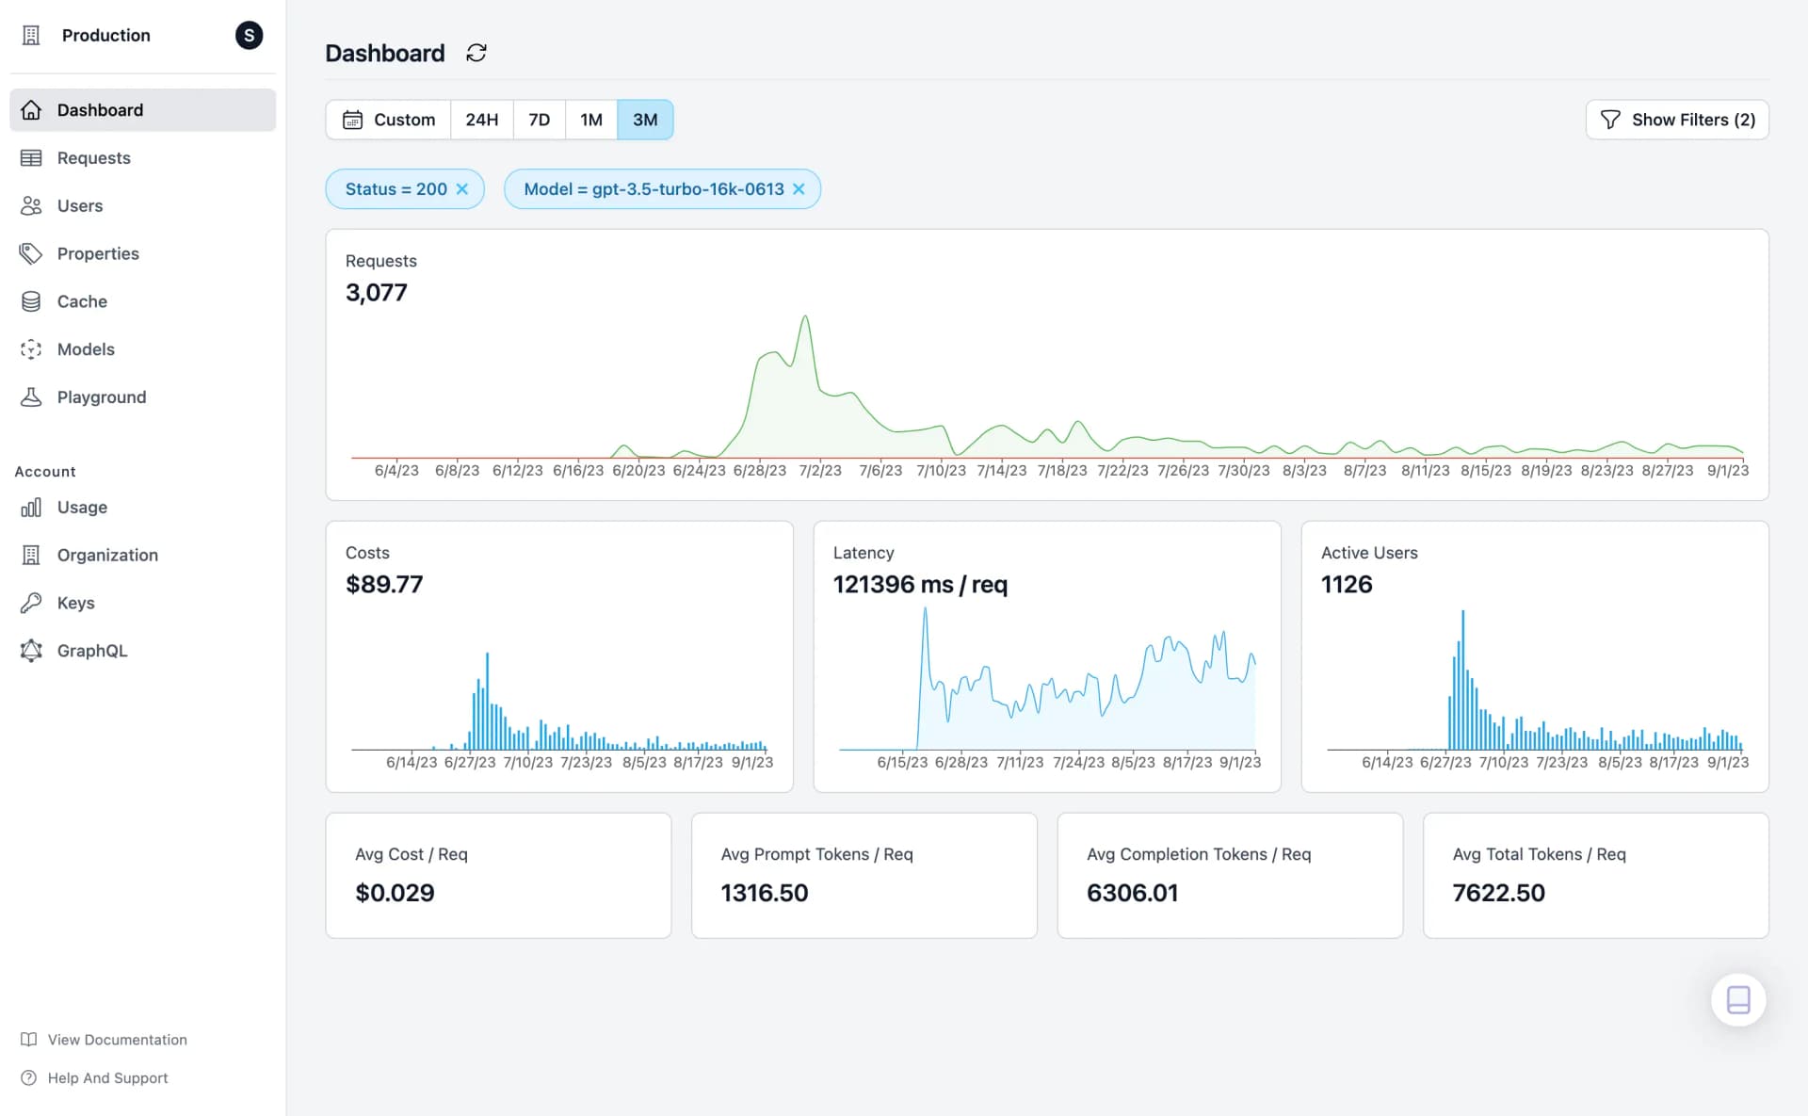Switch the time range to 24H
The height and width of the screenshot is (1116, 1808).
pyautogui.click(x=481, y=120)
